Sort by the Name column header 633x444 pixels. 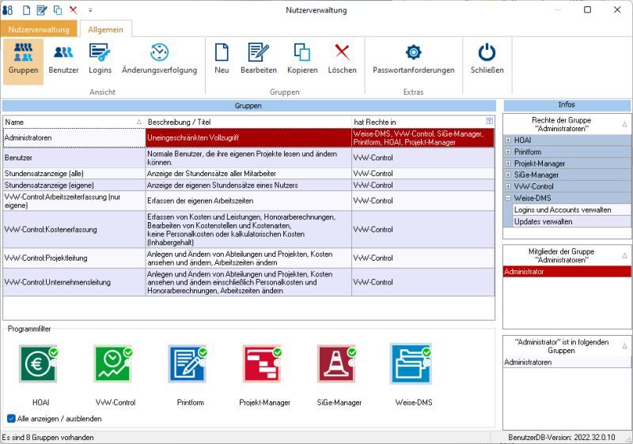pos(74,122)
